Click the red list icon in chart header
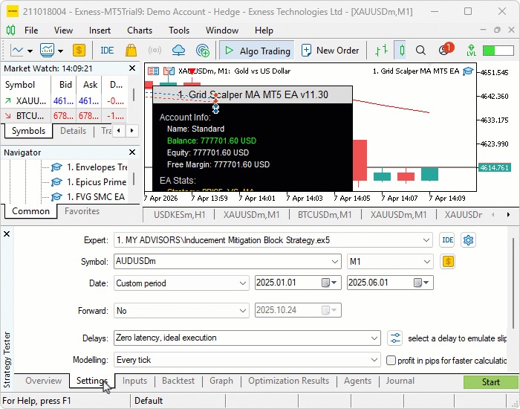Image resolution: width=520 pixels, height=409 pixels. pos(153,71)
